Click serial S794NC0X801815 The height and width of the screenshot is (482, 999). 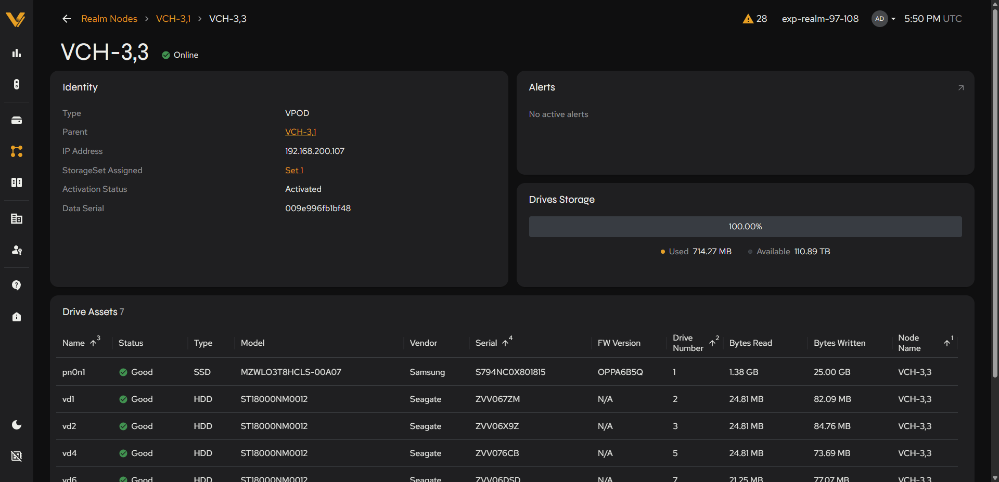[x=510, y=372]
